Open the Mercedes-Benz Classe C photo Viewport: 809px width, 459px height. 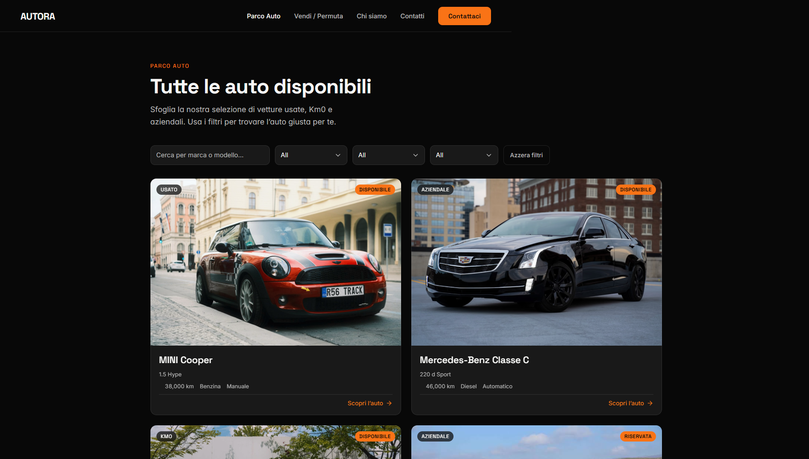coord(537,262)
